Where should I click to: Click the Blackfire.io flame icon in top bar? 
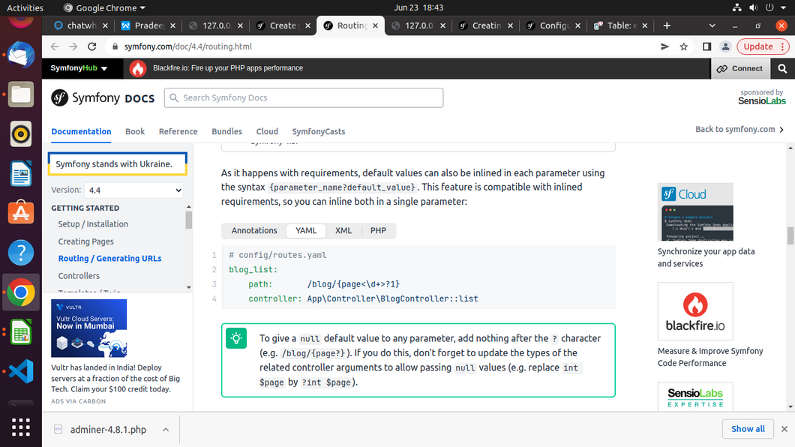point(137,68)
